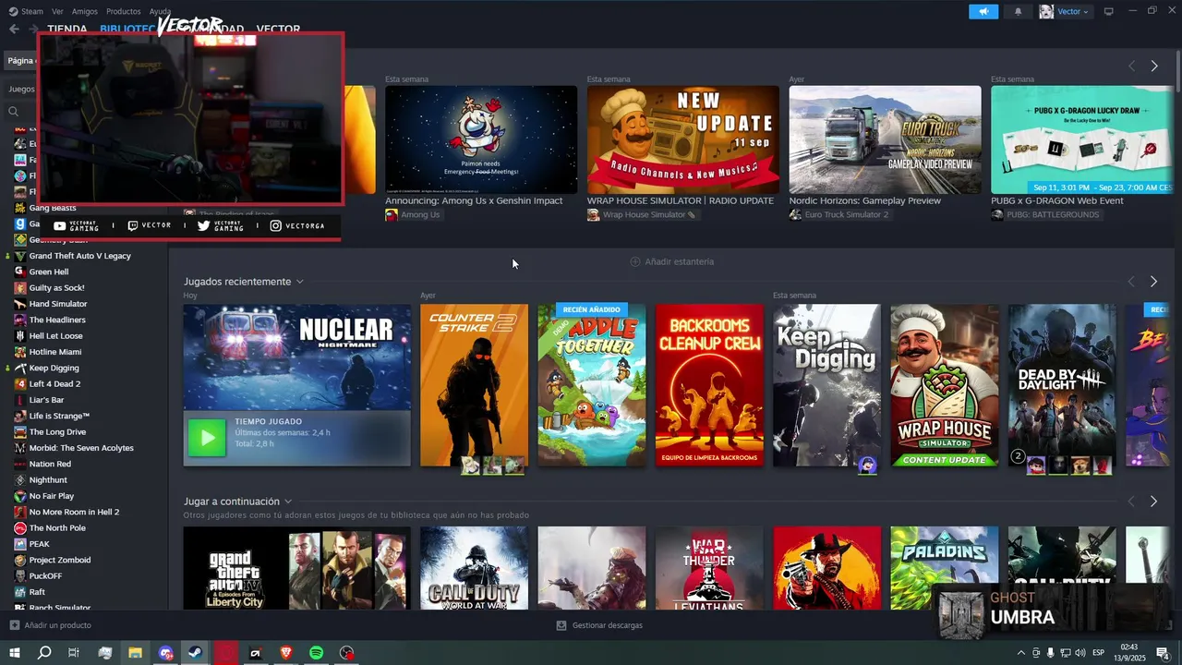Select Left 4 Dead 2 in library
This screenshot has width=1182, height=665.
coord(54,384)
